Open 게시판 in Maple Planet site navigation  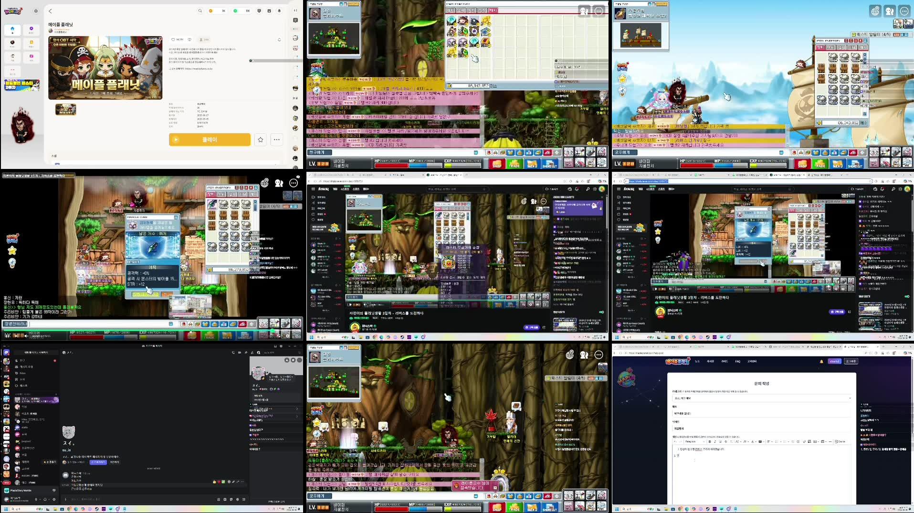(710, 361)
